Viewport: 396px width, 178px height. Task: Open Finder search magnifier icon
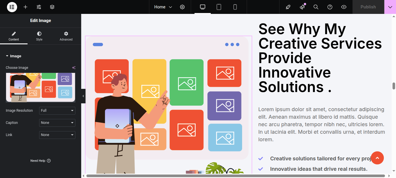(316, 7)
